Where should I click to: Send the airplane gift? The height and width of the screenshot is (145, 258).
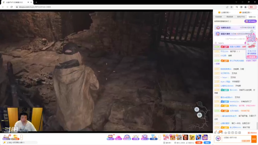tap(179, 137)
